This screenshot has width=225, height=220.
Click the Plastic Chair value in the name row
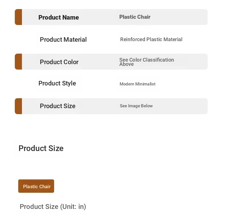coord(135,17)
